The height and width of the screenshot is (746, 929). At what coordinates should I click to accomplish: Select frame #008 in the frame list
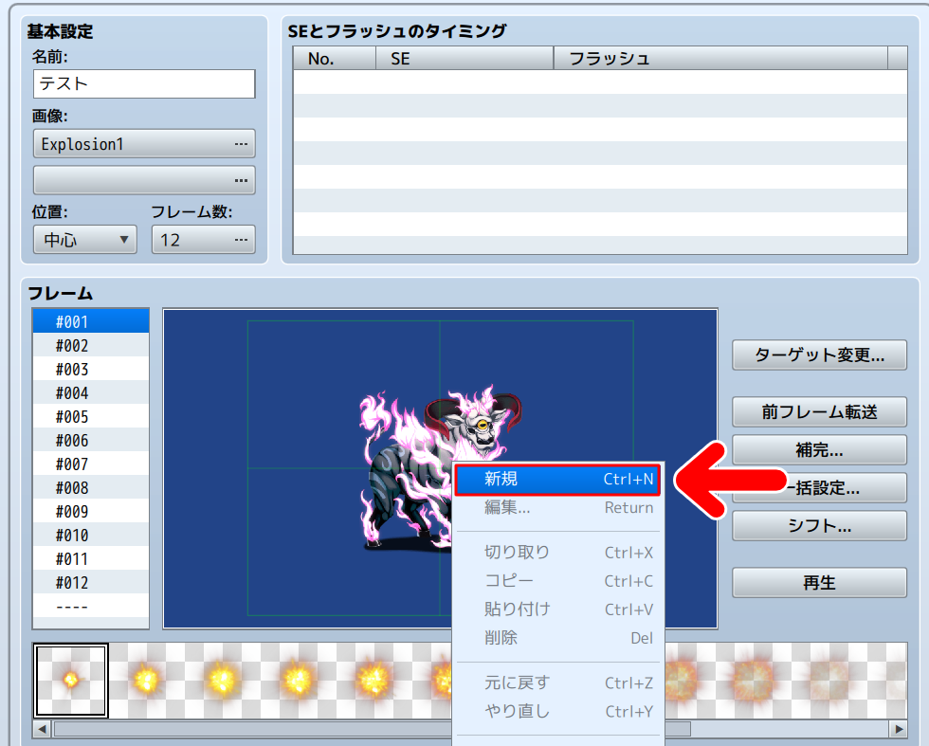coord(91,487)
